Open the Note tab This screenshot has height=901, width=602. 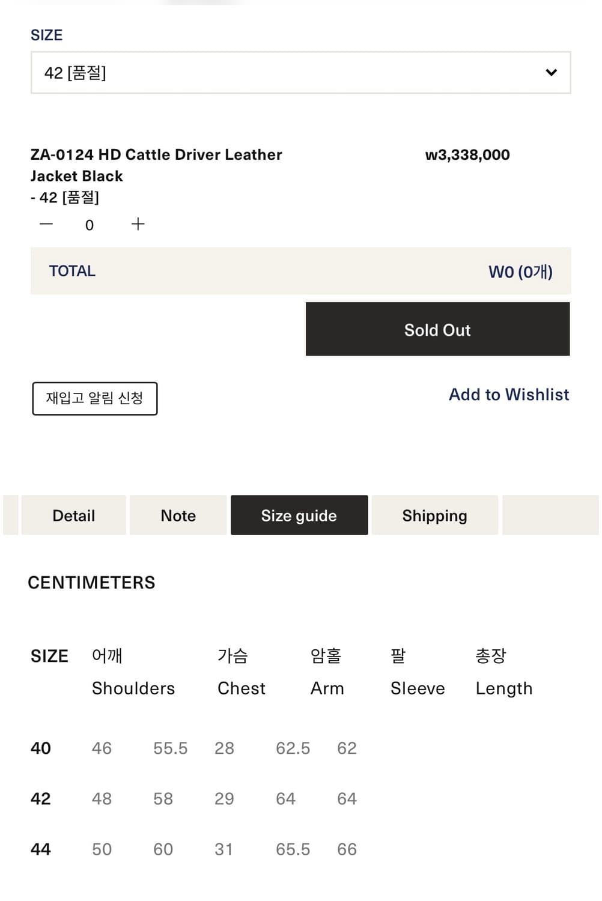coord(178,515)
